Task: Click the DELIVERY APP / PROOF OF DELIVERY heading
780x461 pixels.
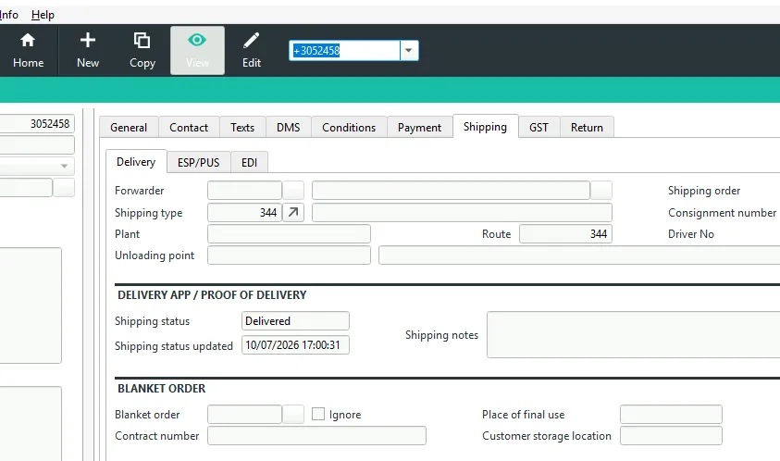Action: tap(212, 295)
